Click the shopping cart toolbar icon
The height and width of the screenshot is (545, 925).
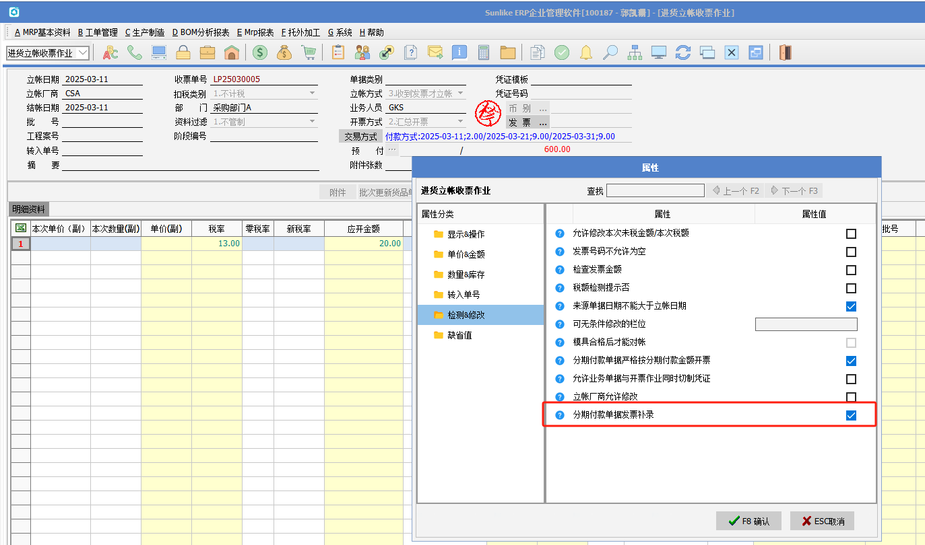[309, 52]
